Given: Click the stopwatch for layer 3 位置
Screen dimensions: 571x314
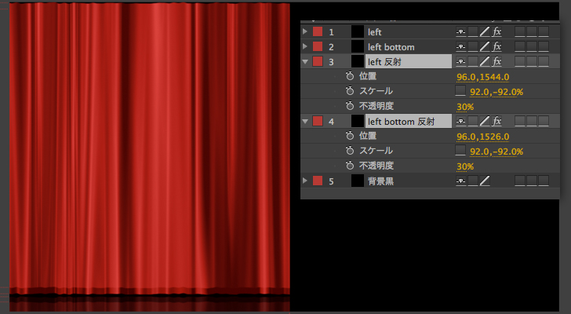Looking at the screenshot, I should (350, 77).
